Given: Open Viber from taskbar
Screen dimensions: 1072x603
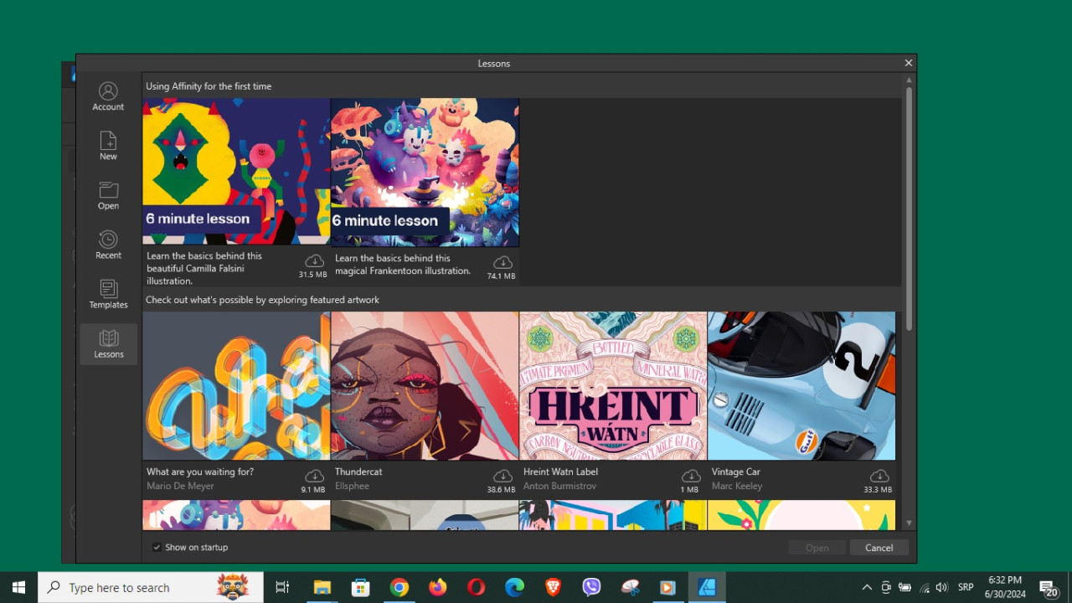Looking at the screenshot, I should pos(591,587).
